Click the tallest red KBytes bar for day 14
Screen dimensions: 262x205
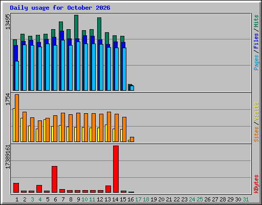(116, 169)
